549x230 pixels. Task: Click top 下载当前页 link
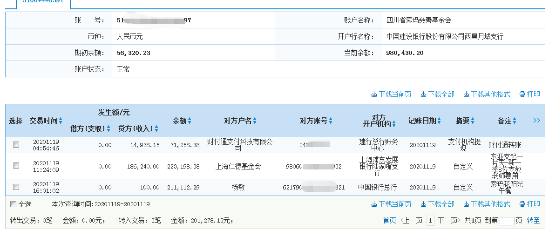point(395,94)
